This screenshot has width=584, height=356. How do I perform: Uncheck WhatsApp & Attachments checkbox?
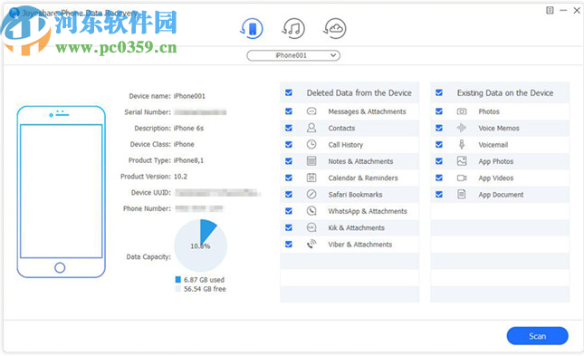[289, 211]
